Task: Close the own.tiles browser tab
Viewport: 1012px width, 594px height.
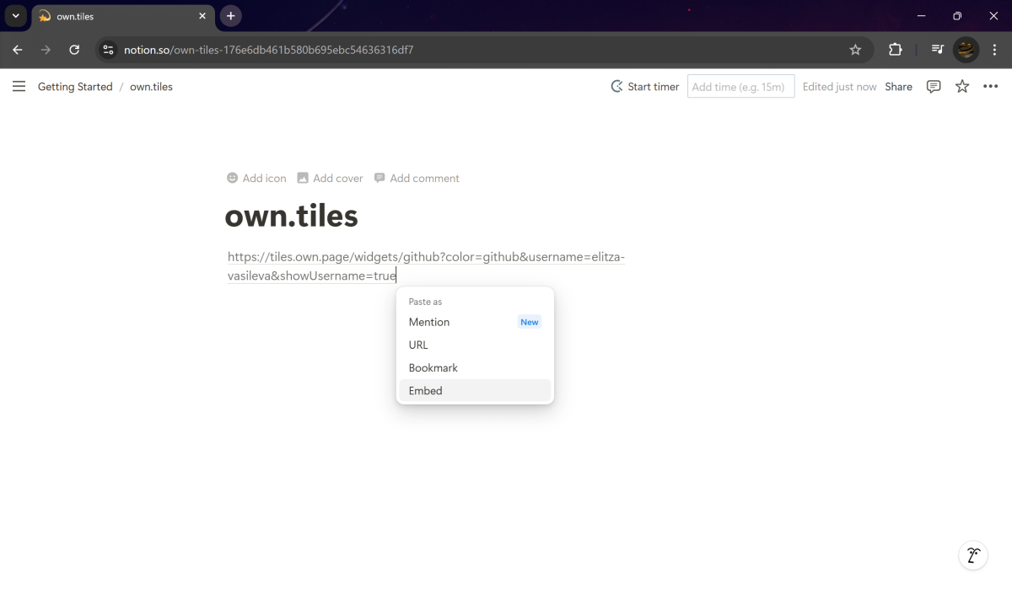Action: click(x=202, y=16)
